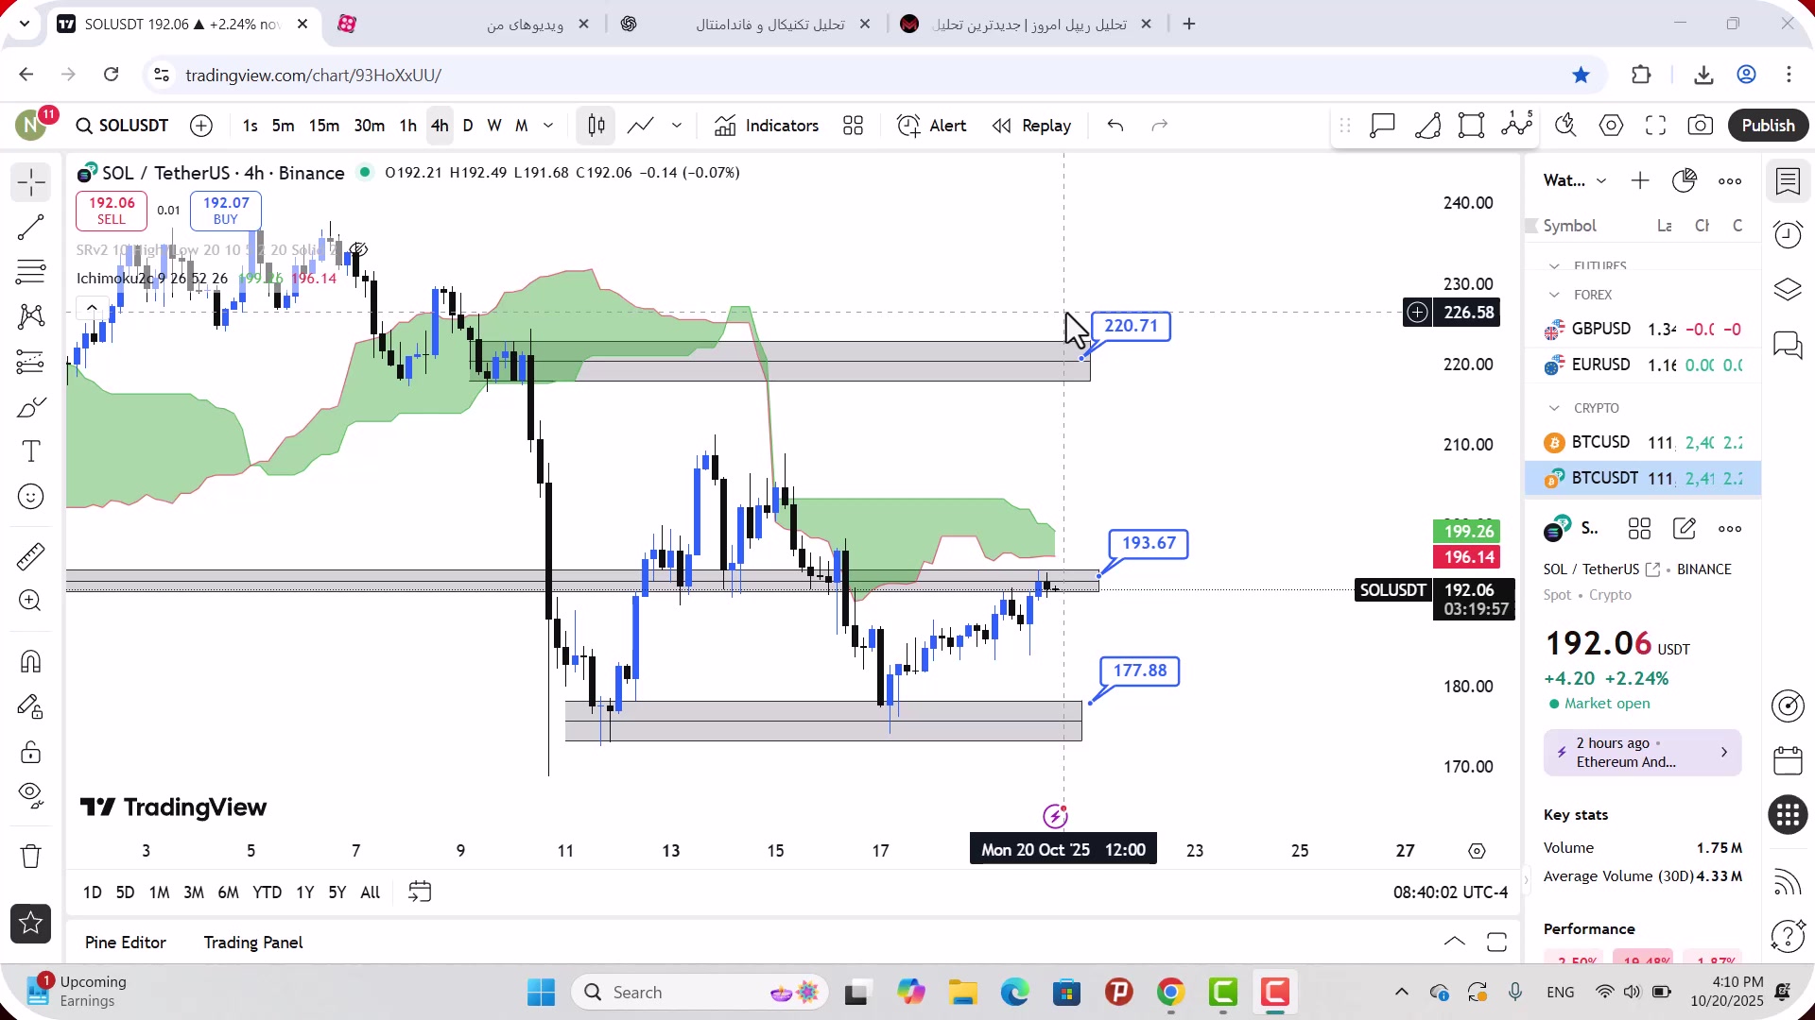Image resolution: width=1815 pixels, height=1020 pixels.
Task: Select EURUSD in the watchlist
Action: coord(1642,365)
